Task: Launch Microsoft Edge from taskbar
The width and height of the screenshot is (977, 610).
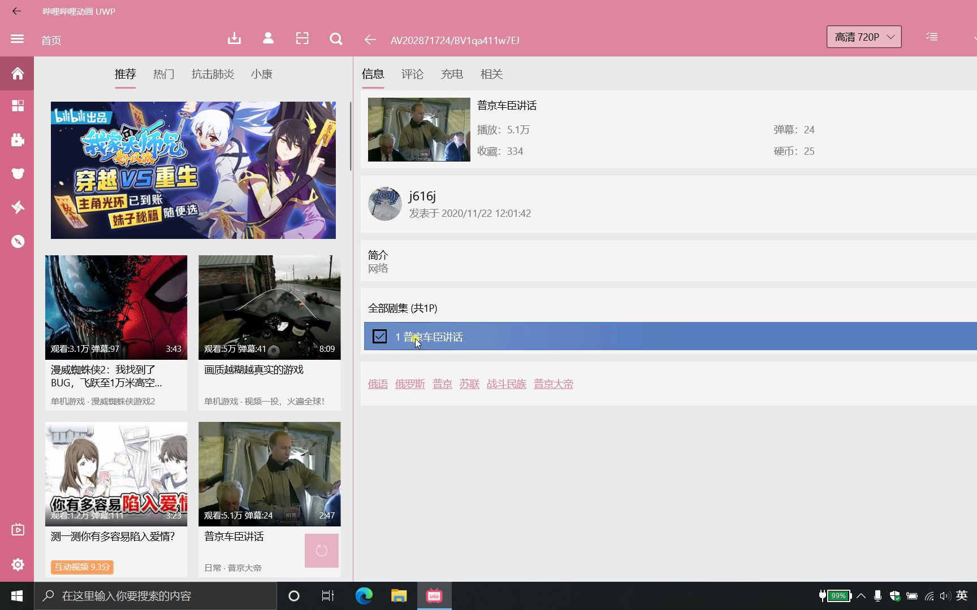Action: [364, 596]
